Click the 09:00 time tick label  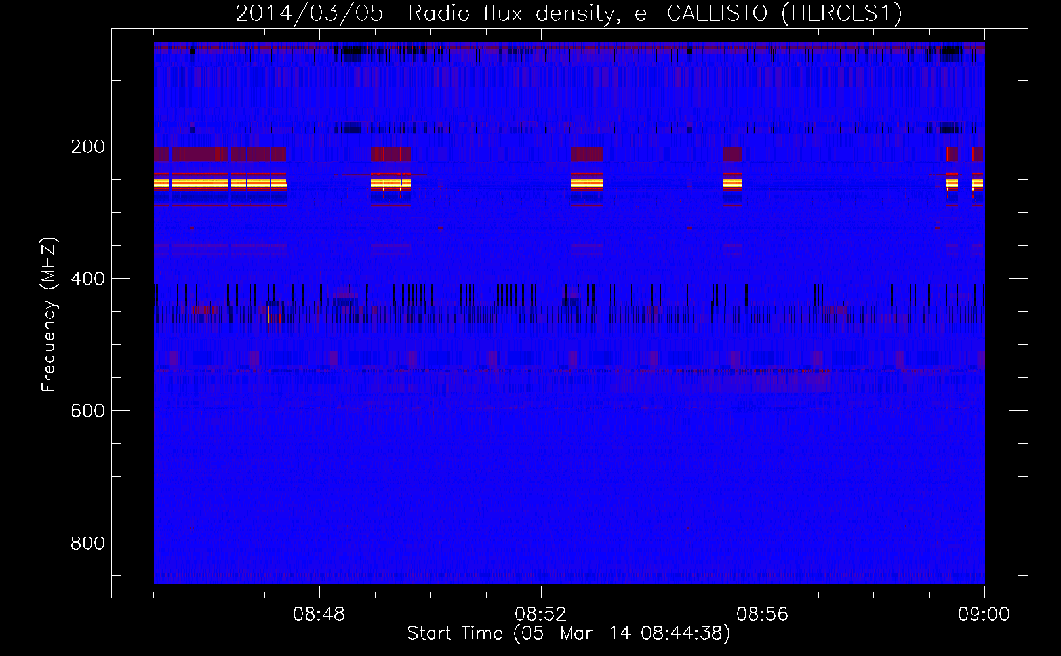[x=984, y=615]
